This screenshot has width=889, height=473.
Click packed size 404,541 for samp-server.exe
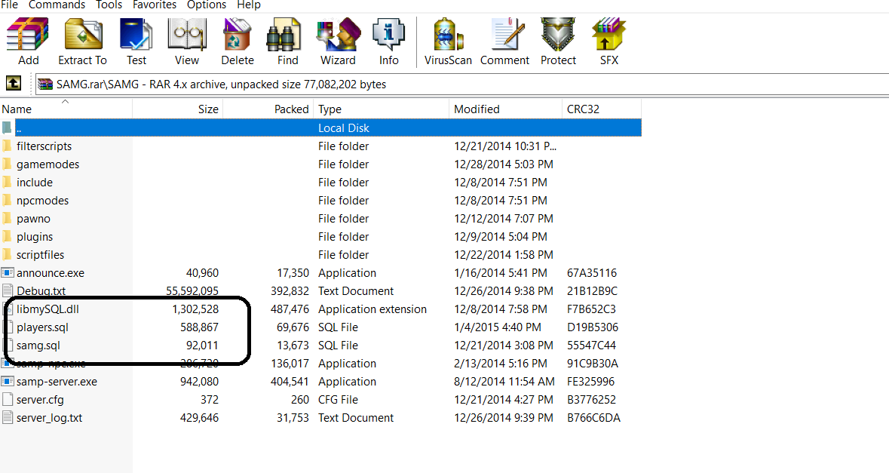(x=290, y=382)
